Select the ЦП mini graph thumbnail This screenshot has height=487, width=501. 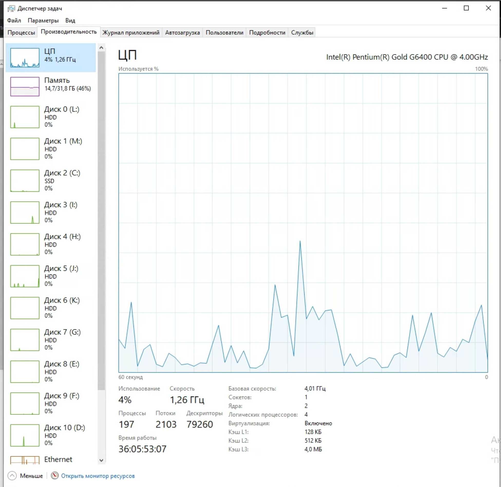coord(25,58)
